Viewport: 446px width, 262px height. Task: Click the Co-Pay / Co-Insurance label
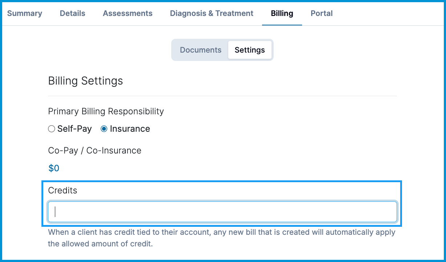pyautogui.click(x=95, y=150)
